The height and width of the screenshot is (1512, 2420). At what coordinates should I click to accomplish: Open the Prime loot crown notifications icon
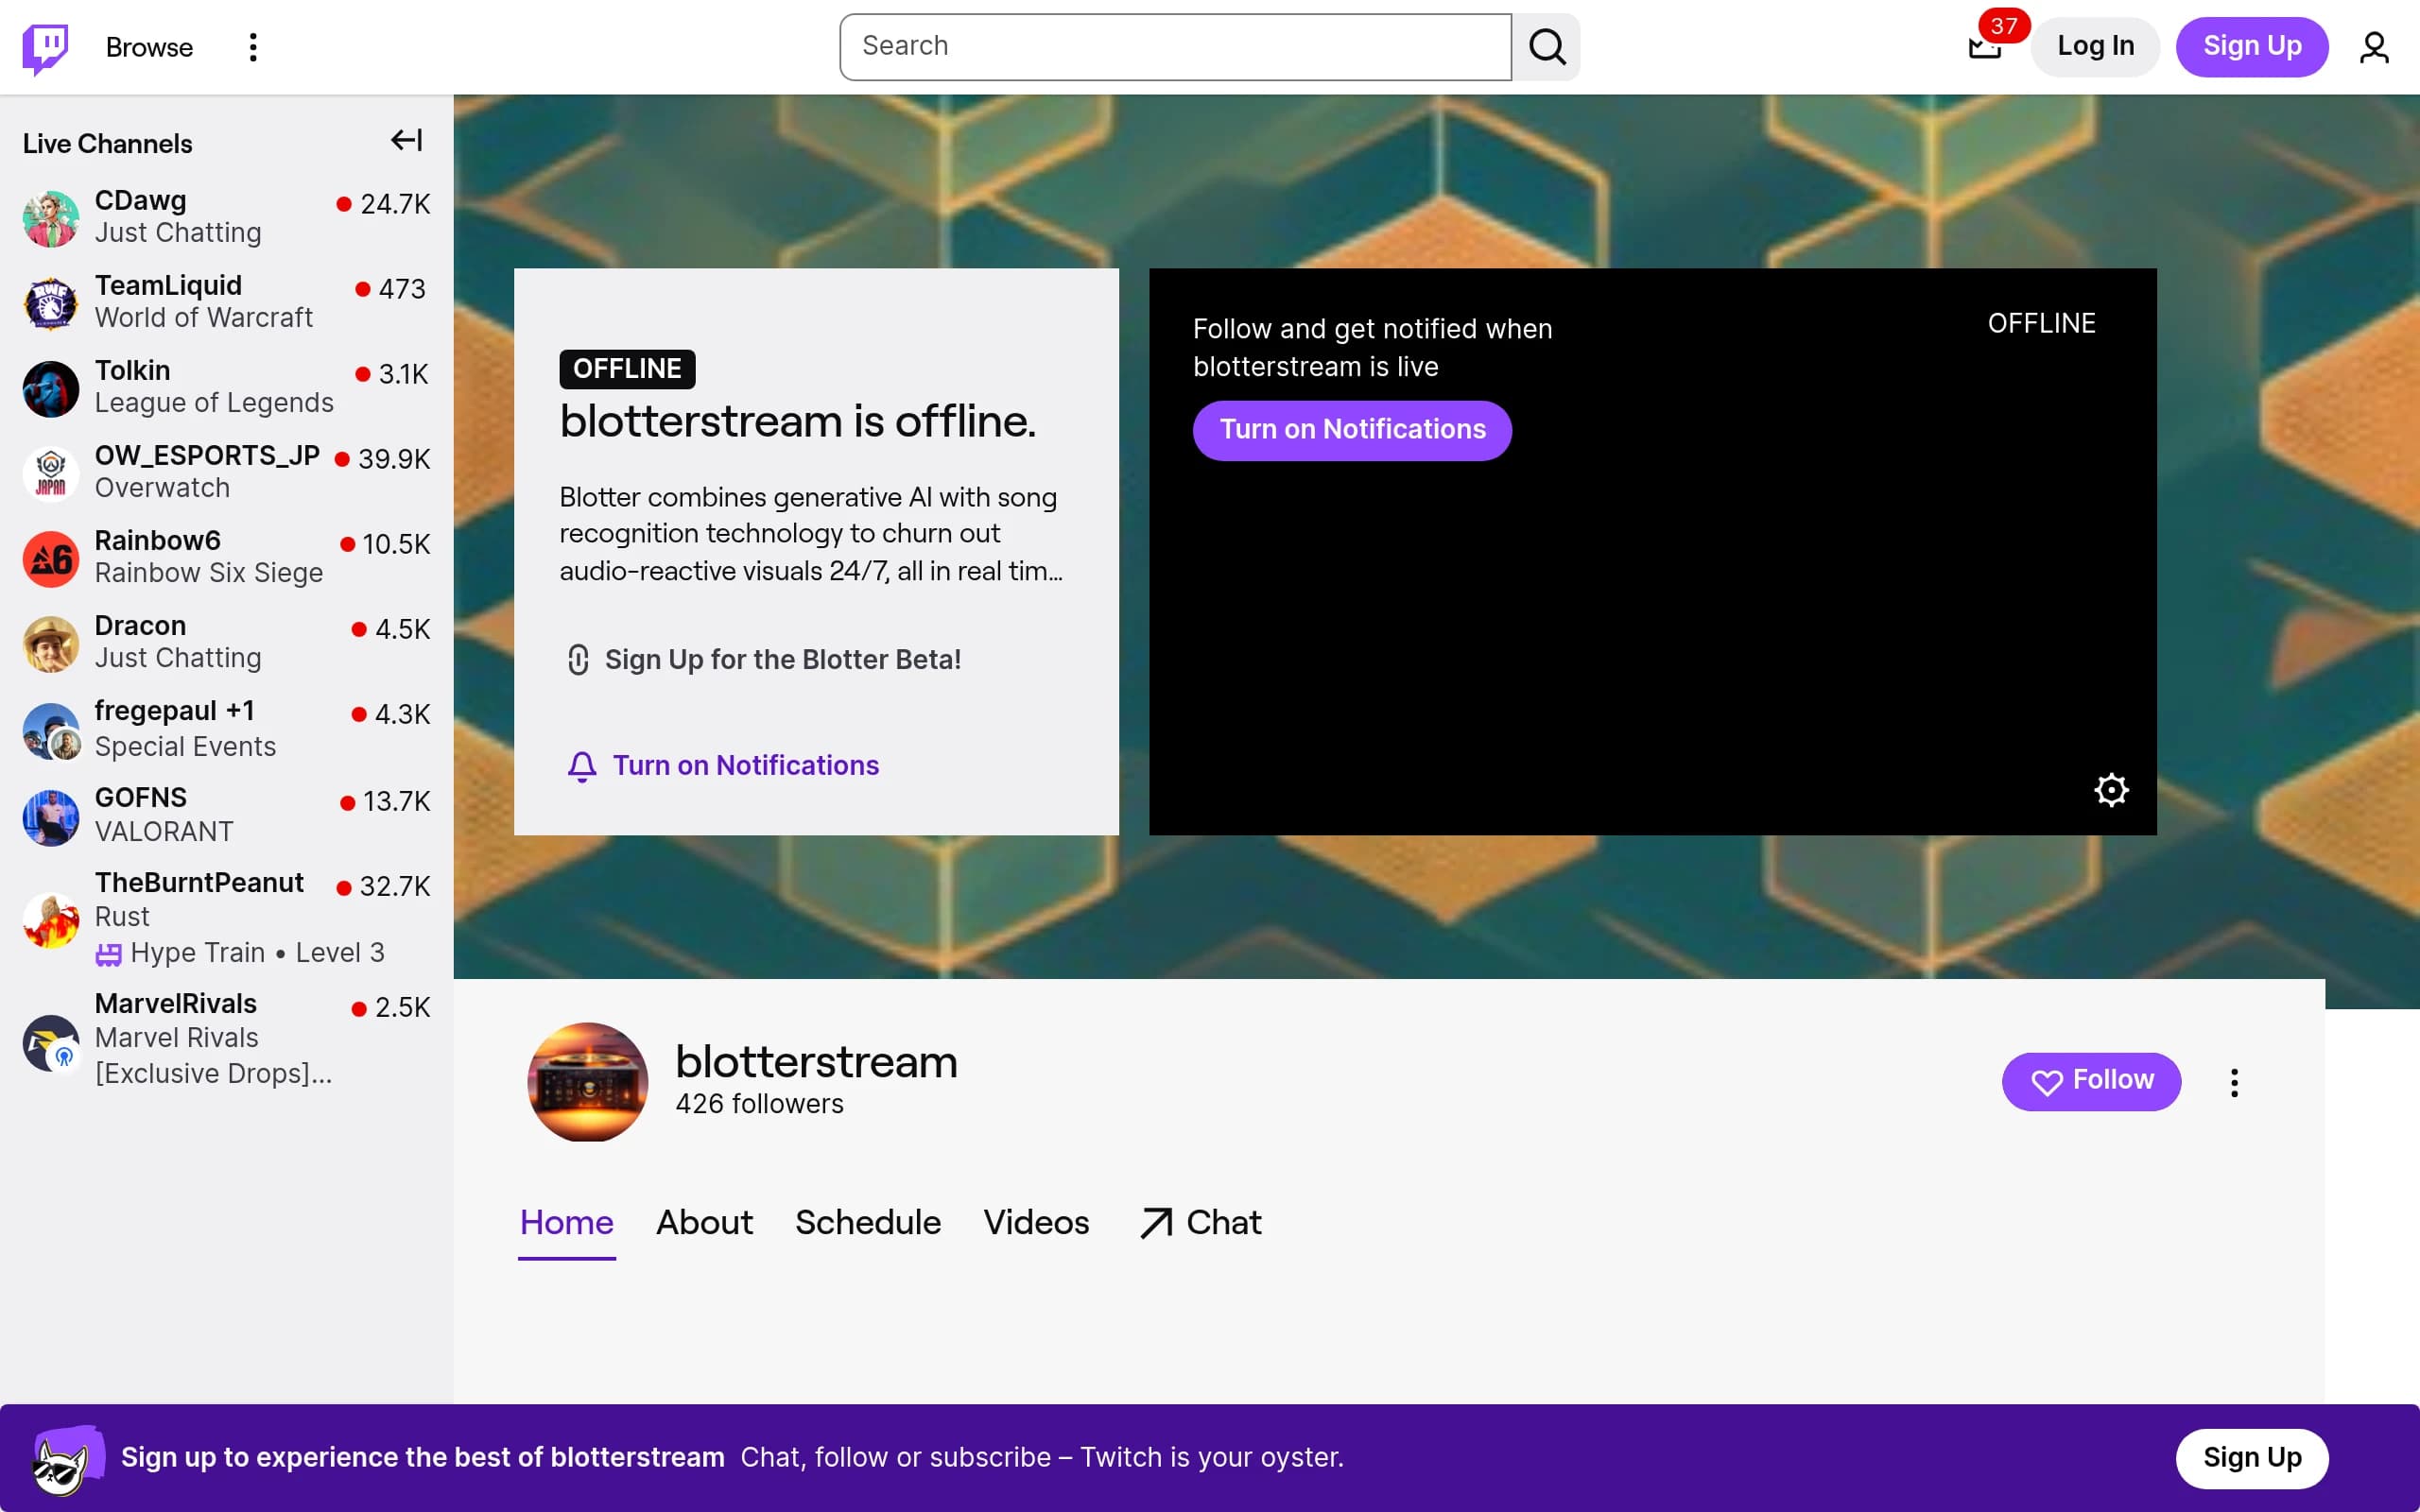coord(1985,47)
